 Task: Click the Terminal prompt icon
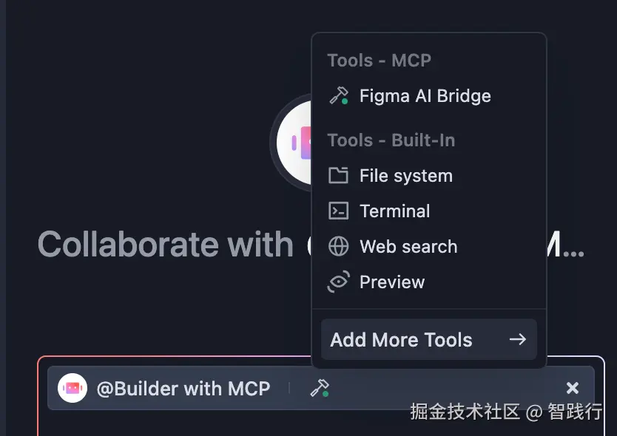click(x=338, y=211)
